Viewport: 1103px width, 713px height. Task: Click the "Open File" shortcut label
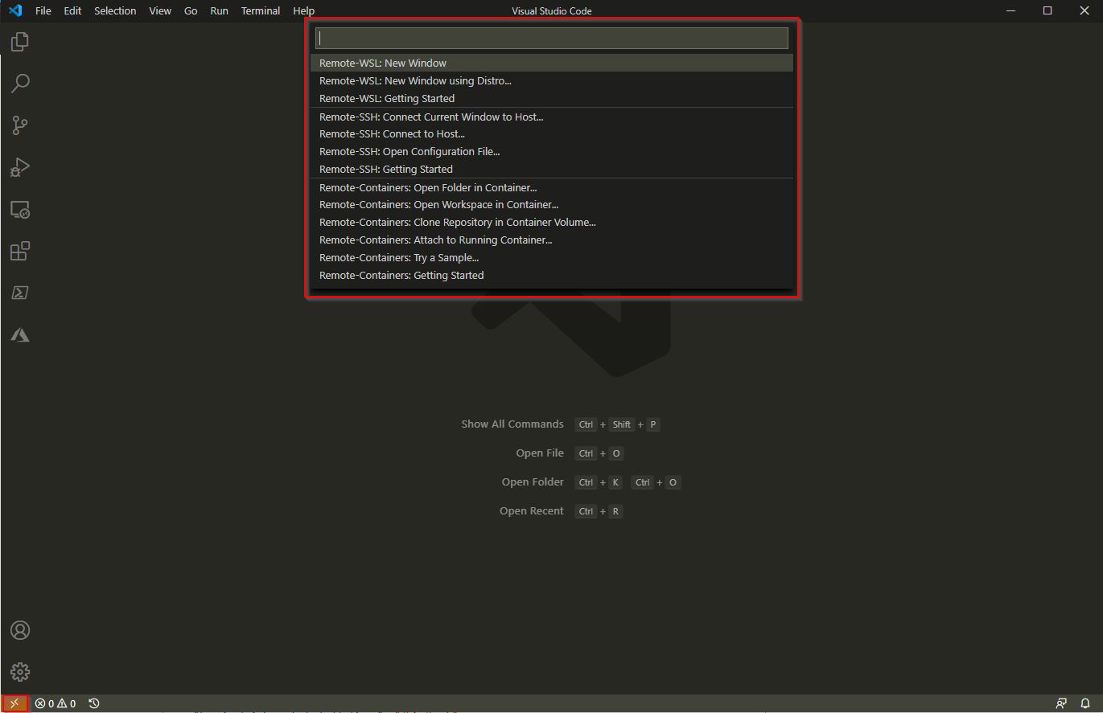click(x=540, y=453)
